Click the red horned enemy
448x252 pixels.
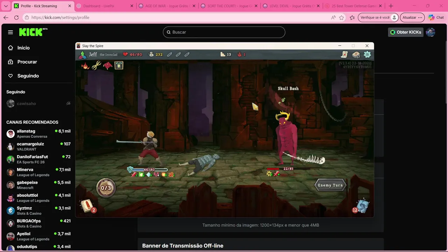pyautogui.click(x=286, y=138)
